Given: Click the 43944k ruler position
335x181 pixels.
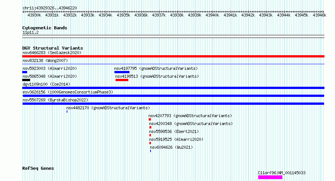Looking at the screenshot, I should (x=284, y=15).
